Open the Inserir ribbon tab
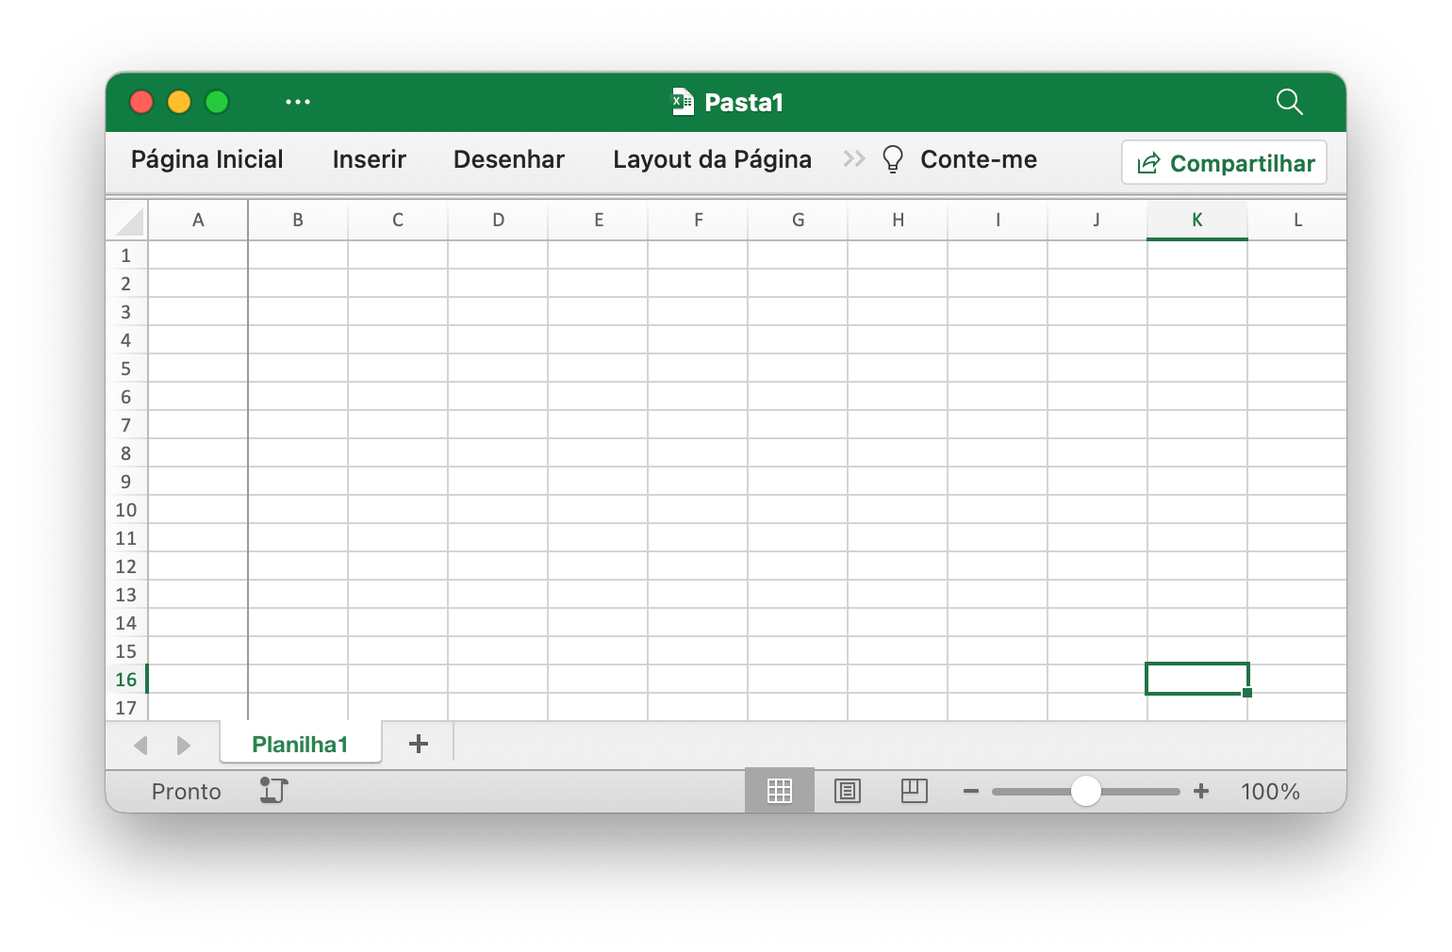 tap(369, 159)
